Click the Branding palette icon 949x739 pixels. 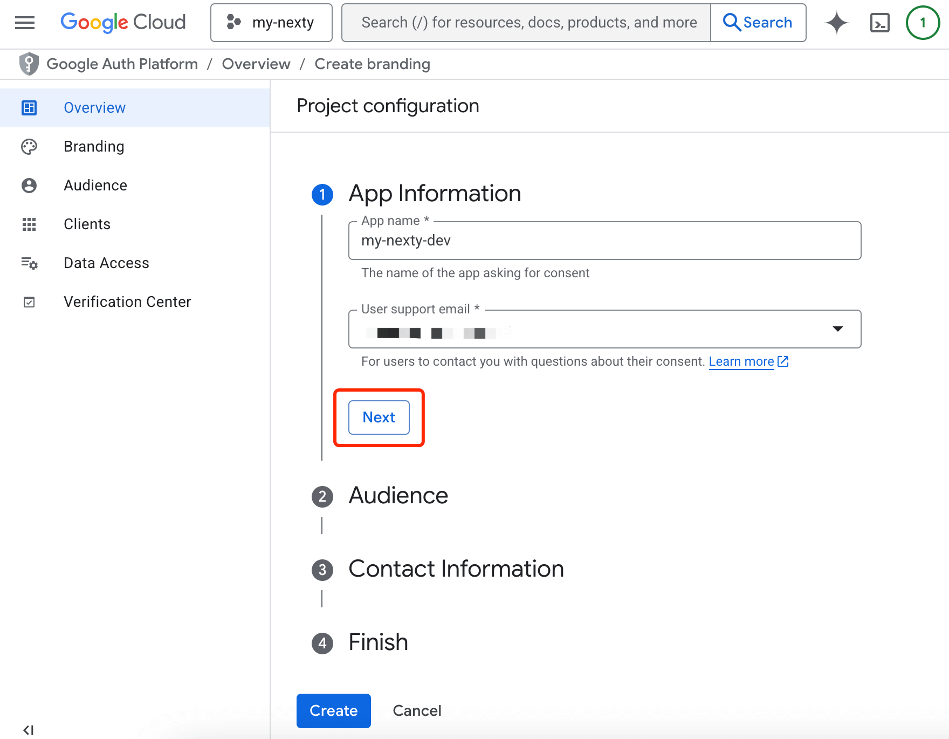pos(29,147)
